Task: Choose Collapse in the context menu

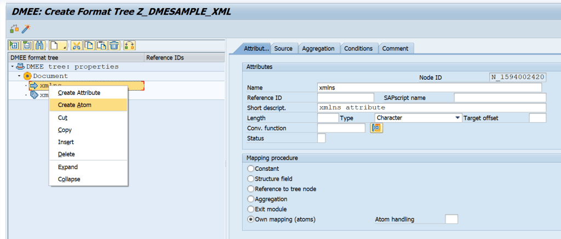Action: [x=88, y=179]
